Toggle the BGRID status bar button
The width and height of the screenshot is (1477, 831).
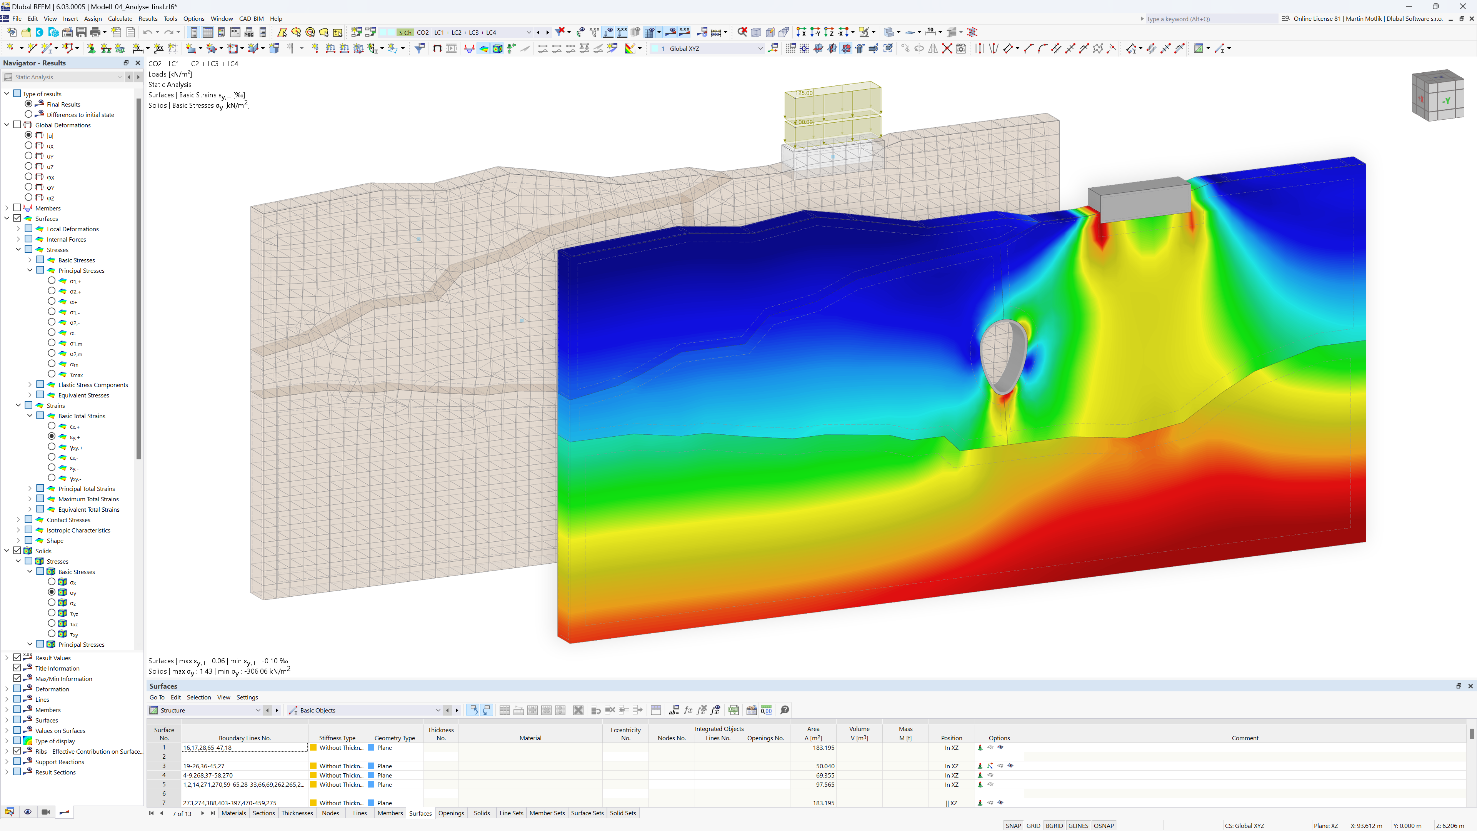[x=1054, y=824]
